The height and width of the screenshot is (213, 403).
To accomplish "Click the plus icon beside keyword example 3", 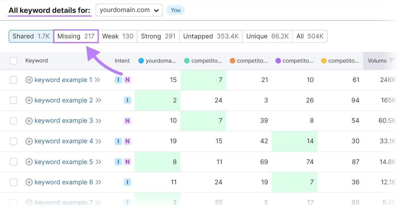I will [29, 121].
